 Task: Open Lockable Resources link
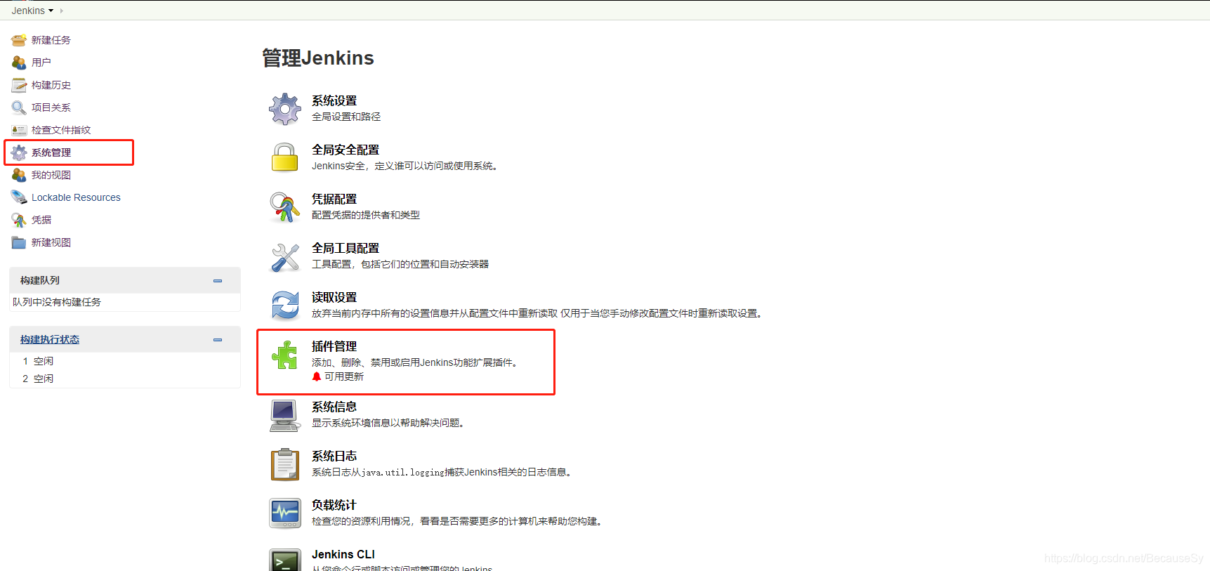[x=76, y=197]
